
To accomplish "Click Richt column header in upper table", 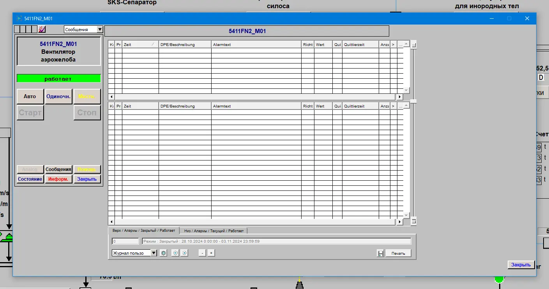I will pos(308,44).
